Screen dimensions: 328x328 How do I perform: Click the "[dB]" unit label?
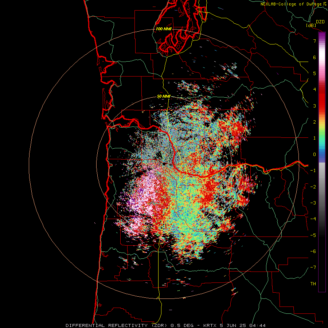point(311,26)
